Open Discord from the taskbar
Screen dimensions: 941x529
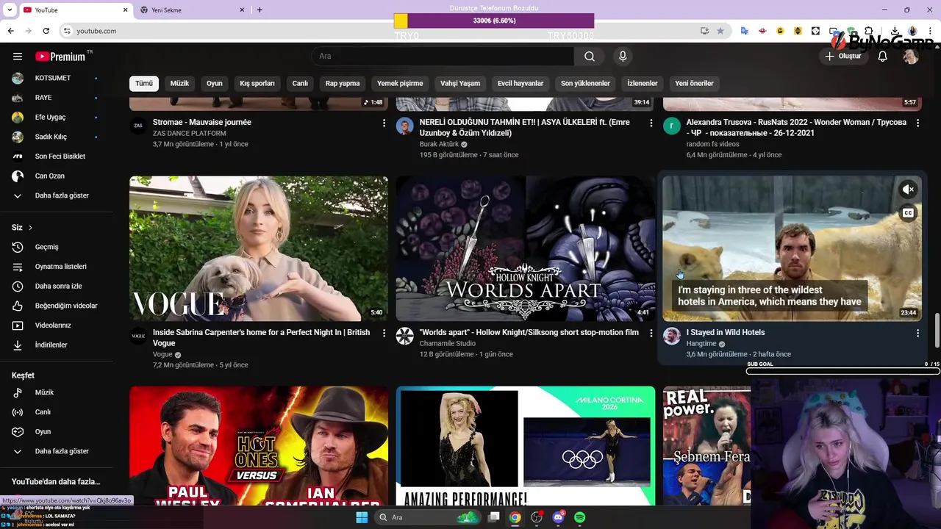click(x=558, y=517)
